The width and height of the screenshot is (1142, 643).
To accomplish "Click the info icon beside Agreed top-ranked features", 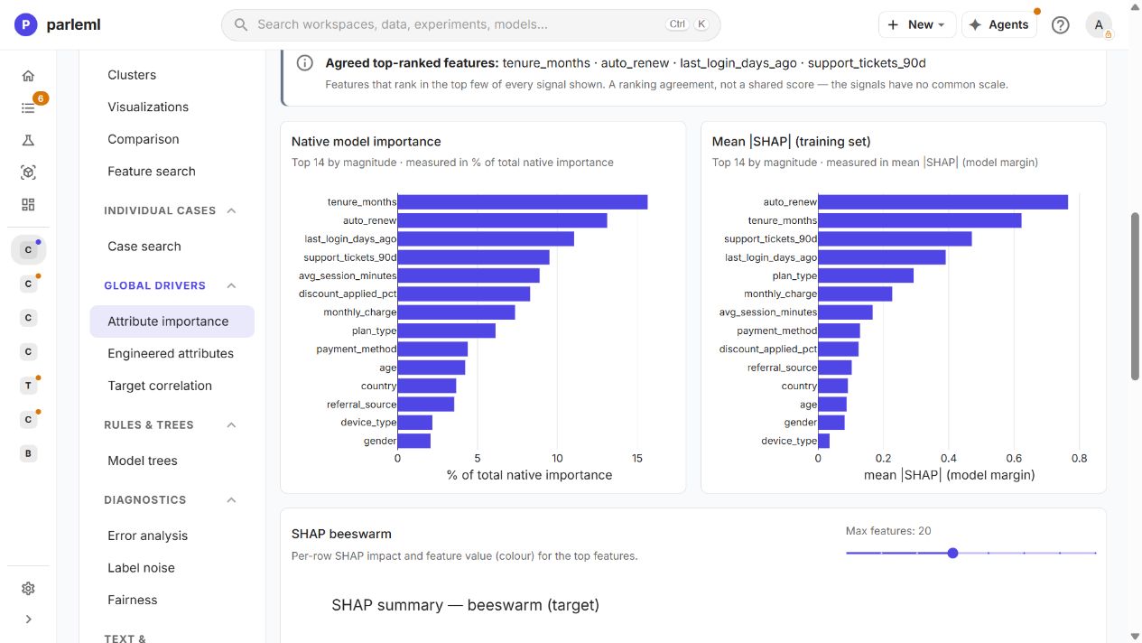I will tap(305, 63).
